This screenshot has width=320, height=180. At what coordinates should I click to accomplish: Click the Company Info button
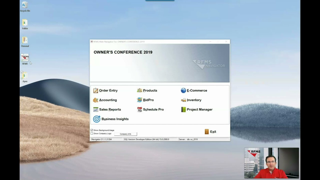point(125,134)
